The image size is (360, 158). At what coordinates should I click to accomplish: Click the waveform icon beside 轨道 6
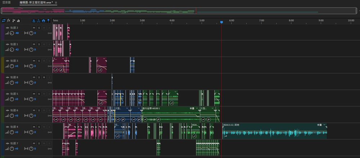[8, 110]
